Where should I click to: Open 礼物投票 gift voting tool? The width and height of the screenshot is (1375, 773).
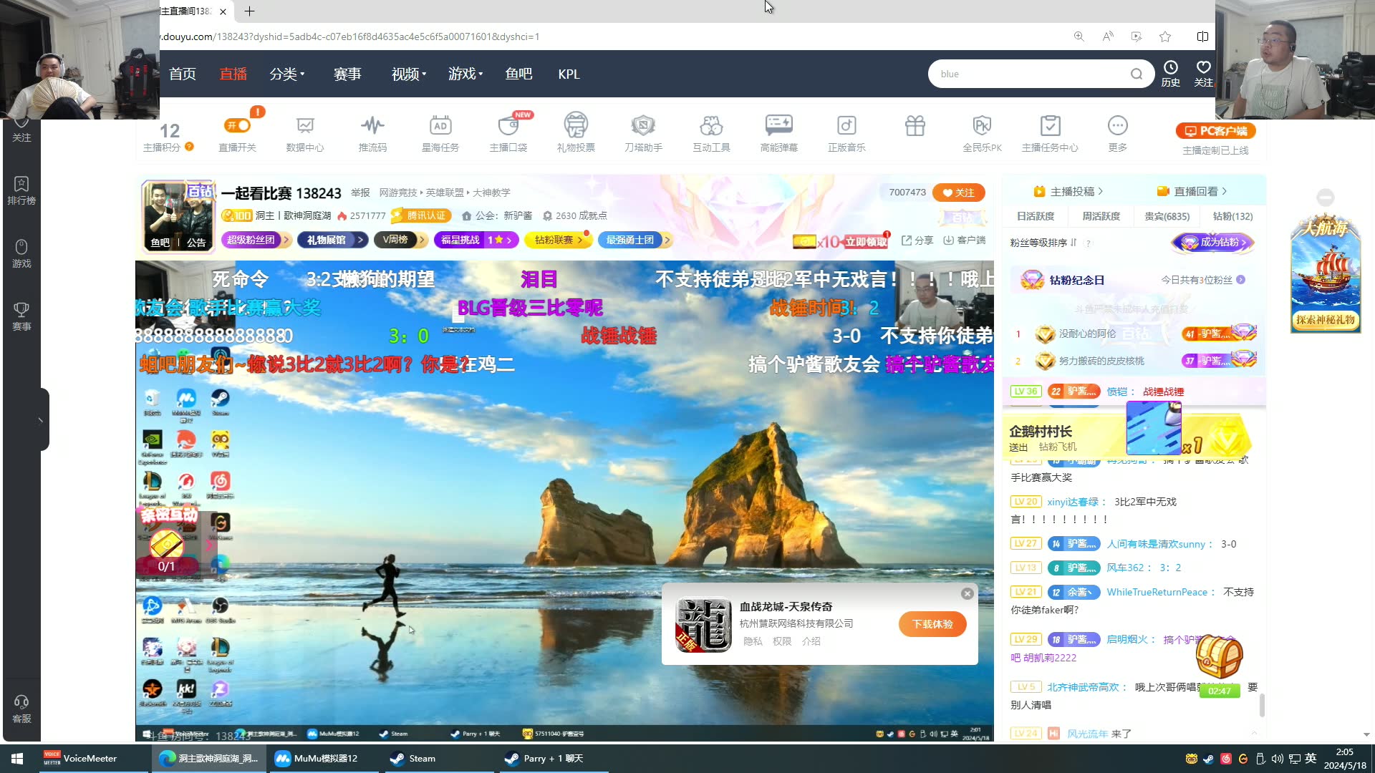[x=576, y=133]
